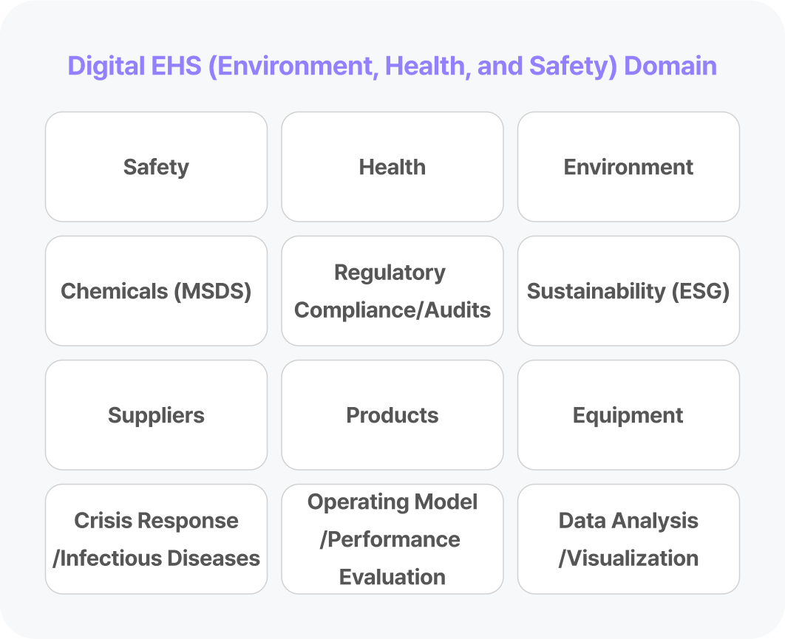Open the Sustainability (ESG) card
The height and width of the screenshot is (639, 785).
click(628, 291)
